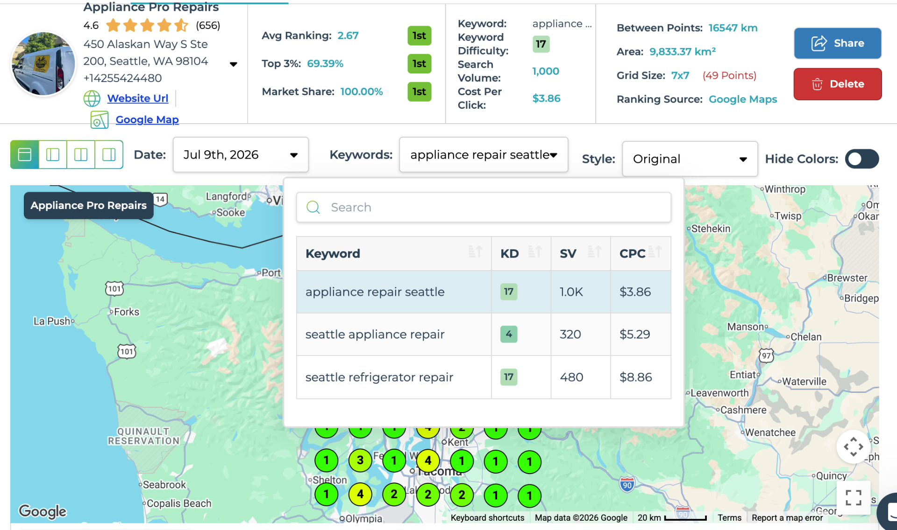The image size is (897, 530).
Task: Click the Google Maps ranking source value
Action: (x=743, y=99)
